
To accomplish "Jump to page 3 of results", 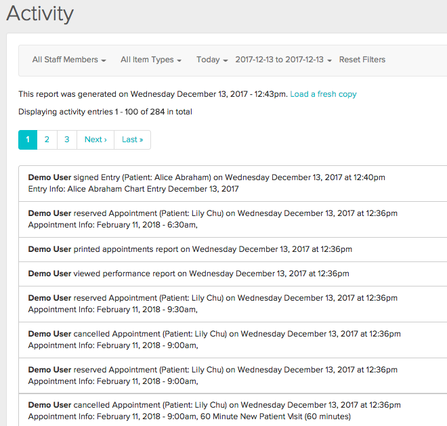I will tap(66, 140).
